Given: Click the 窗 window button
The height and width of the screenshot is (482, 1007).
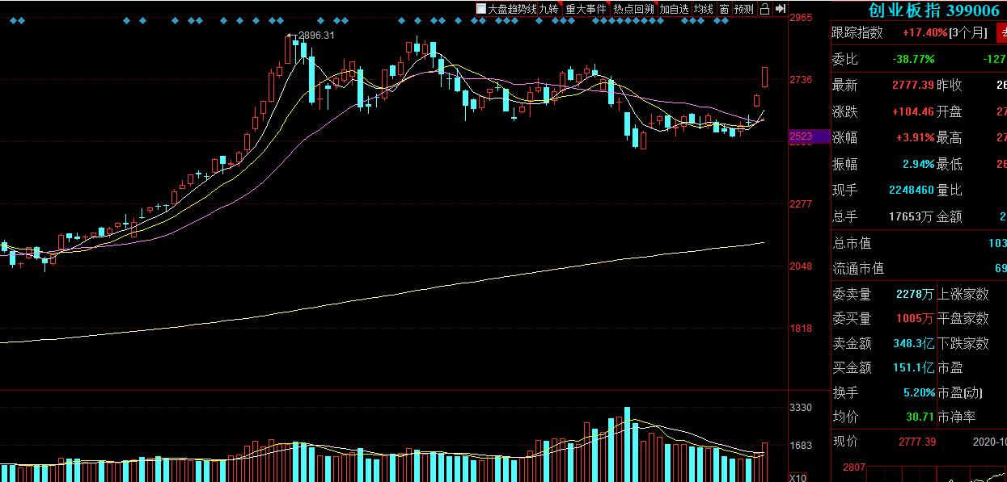Looking at the screenshot, I should pyautogui.click(x=724, y=9).
